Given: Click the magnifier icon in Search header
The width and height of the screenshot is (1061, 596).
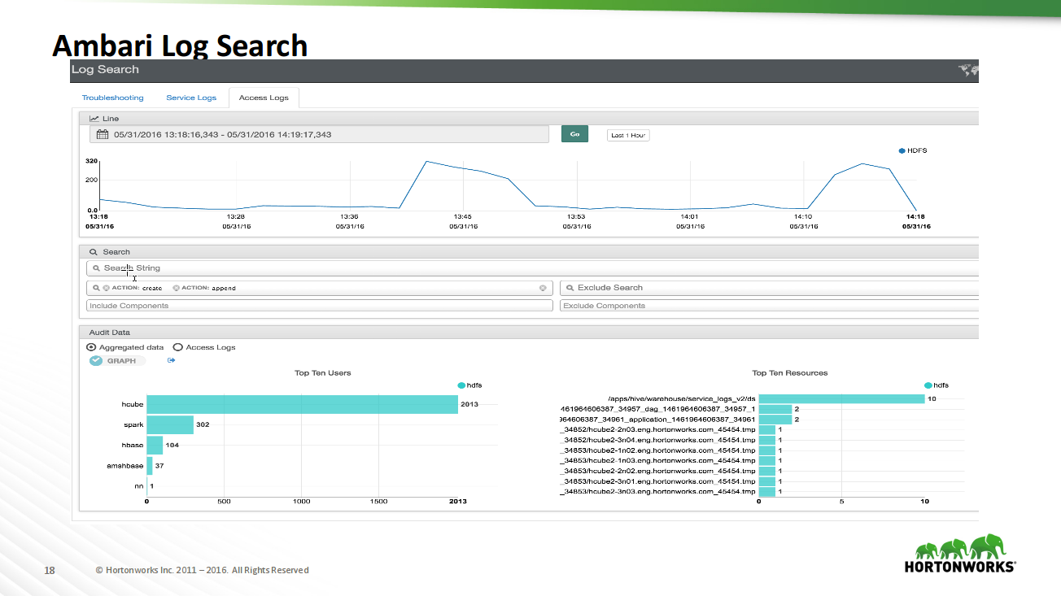Looking at the screenshot, I should 94,252.
